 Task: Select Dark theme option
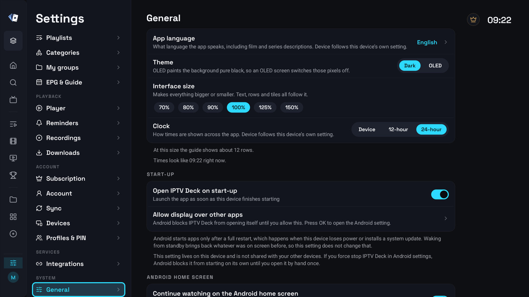click(x=410, y=66)
